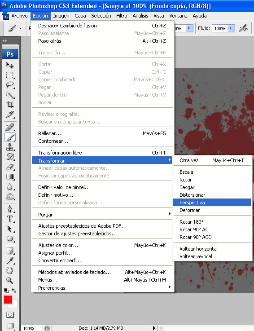Screen dimensions: 254x331
Task: Choose Deformar transform option
Action: (x=212, y=210)
